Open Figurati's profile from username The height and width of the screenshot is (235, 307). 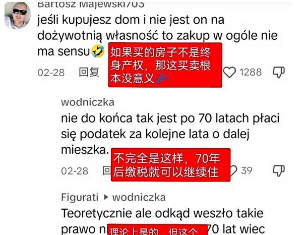click(x=80, y=197)
